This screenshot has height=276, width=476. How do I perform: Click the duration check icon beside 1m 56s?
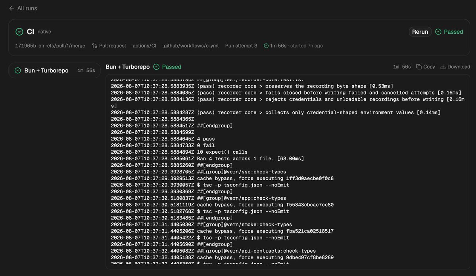tap(266, 46)
